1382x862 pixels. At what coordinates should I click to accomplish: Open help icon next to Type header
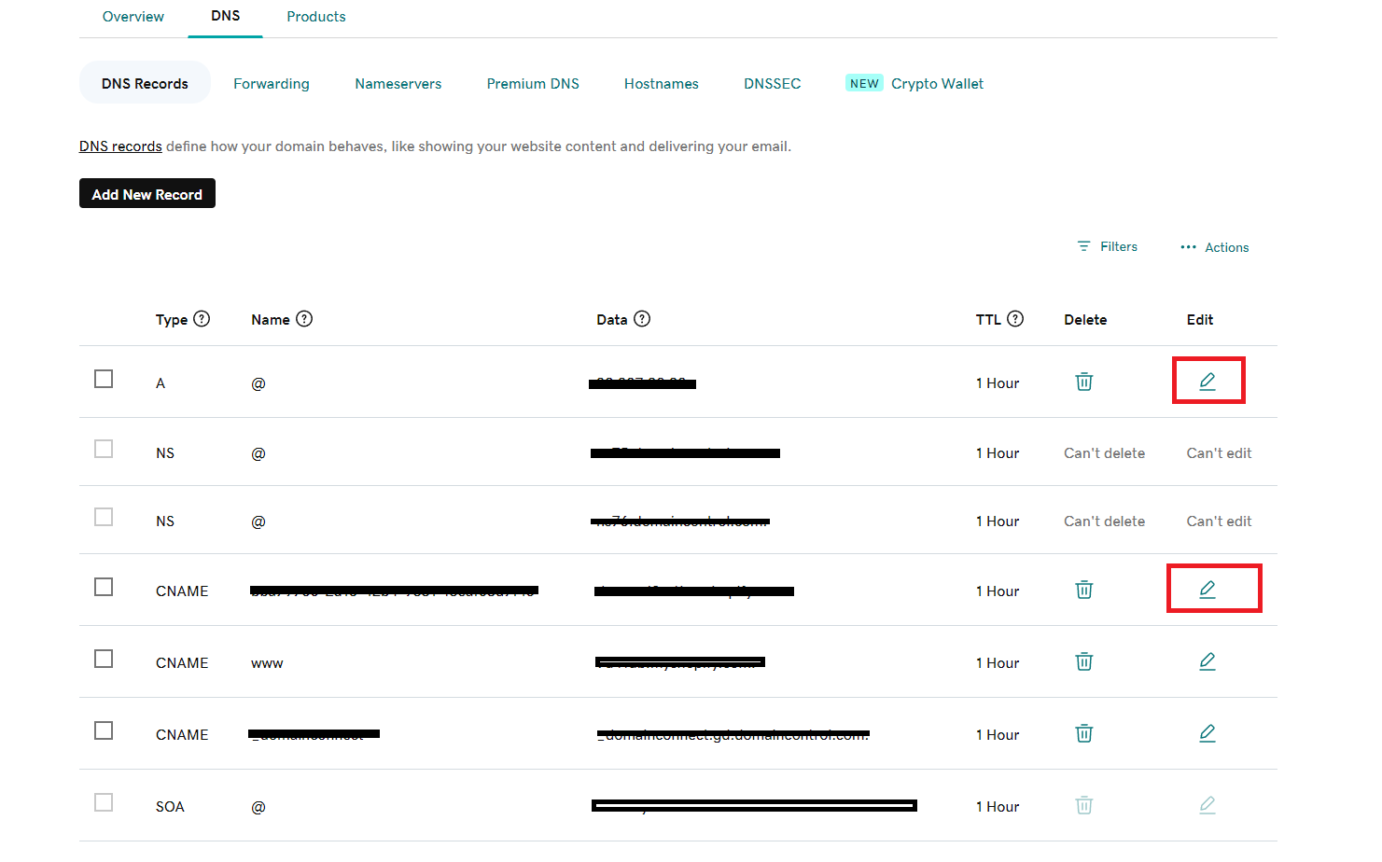pos(202,319)
